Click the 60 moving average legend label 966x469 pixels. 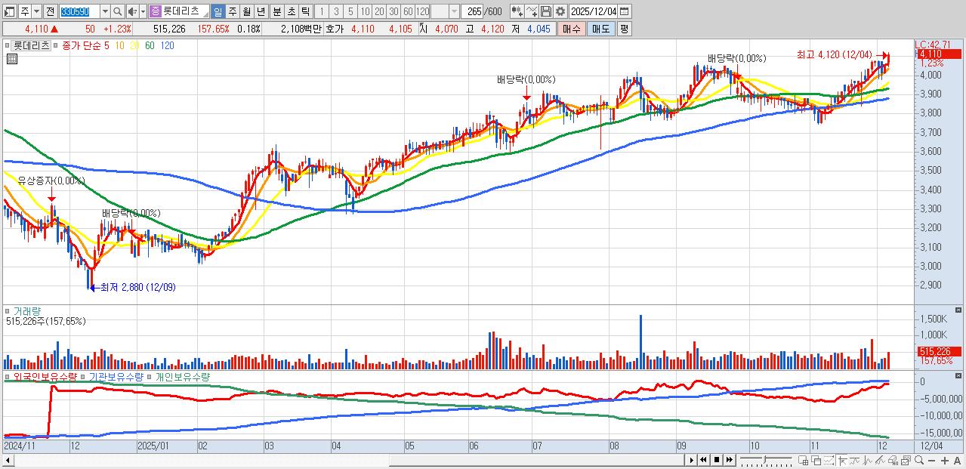pos(150,45)
